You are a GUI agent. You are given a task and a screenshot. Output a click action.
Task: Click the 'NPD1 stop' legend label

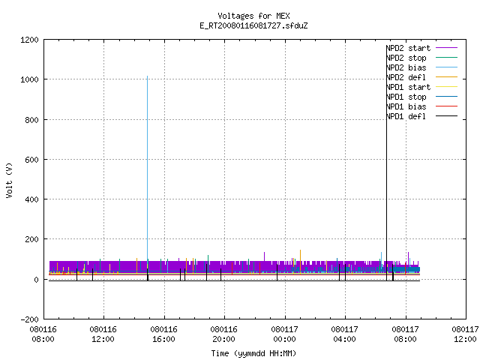pos(406,97)
